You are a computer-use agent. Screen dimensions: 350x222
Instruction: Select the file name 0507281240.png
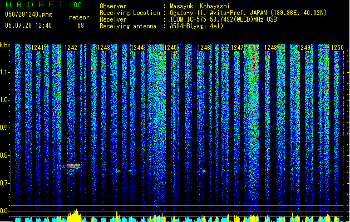[x=28, y=14]
